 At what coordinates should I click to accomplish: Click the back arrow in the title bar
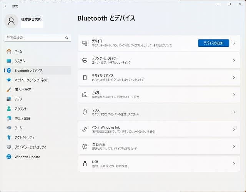[x=6, y=6]
